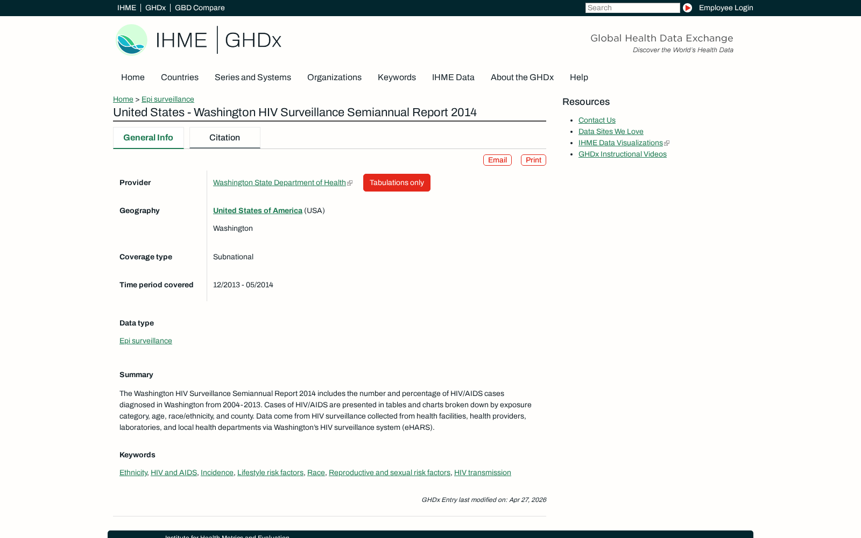Viewport: 861px width, 538px height.
Task: Open the Organizations menu
Action: (334, 77)
